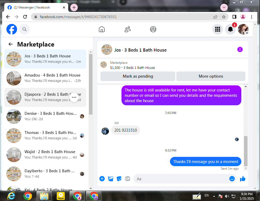
Task: Select the Messenger Facebook tab
Action: 35,7
